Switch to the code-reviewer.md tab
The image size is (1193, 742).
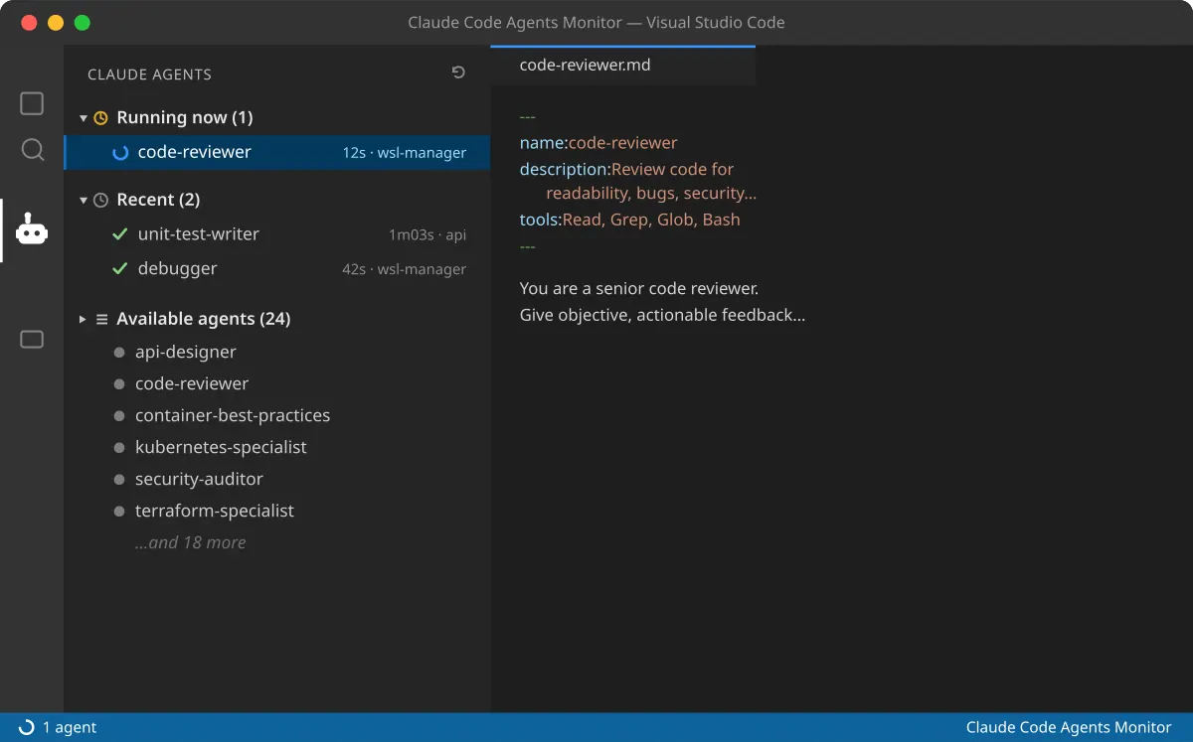pos(623,66)
